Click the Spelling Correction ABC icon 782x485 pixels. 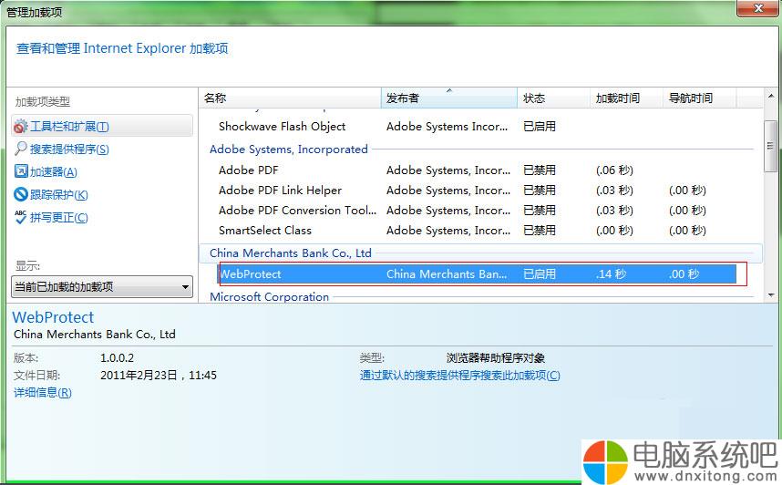click(20, 217)
